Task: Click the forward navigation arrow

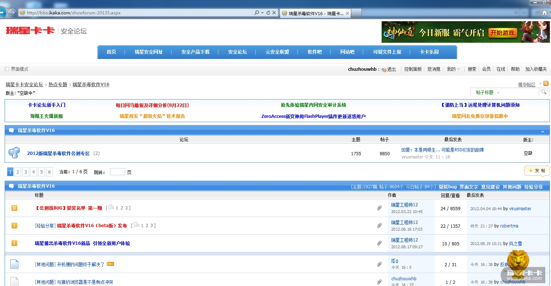Action: [x=12, y=13]
